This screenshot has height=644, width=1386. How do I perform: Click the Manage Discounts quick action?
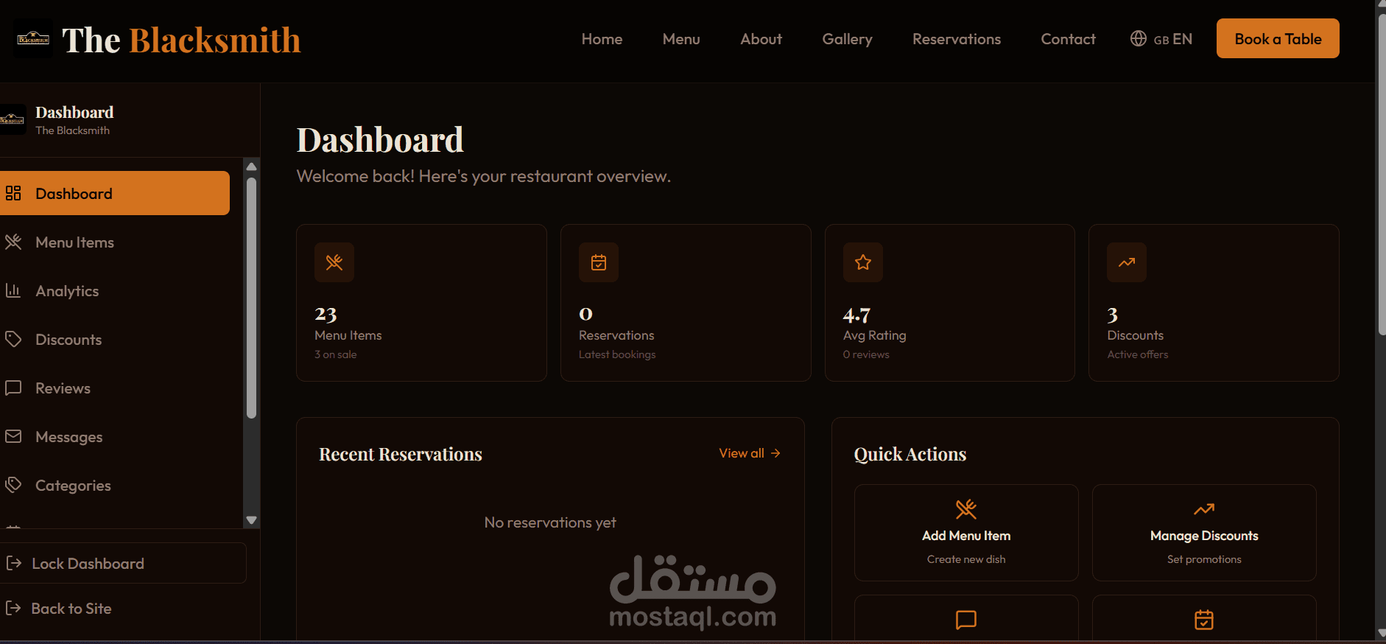[x=1204, y=533]
